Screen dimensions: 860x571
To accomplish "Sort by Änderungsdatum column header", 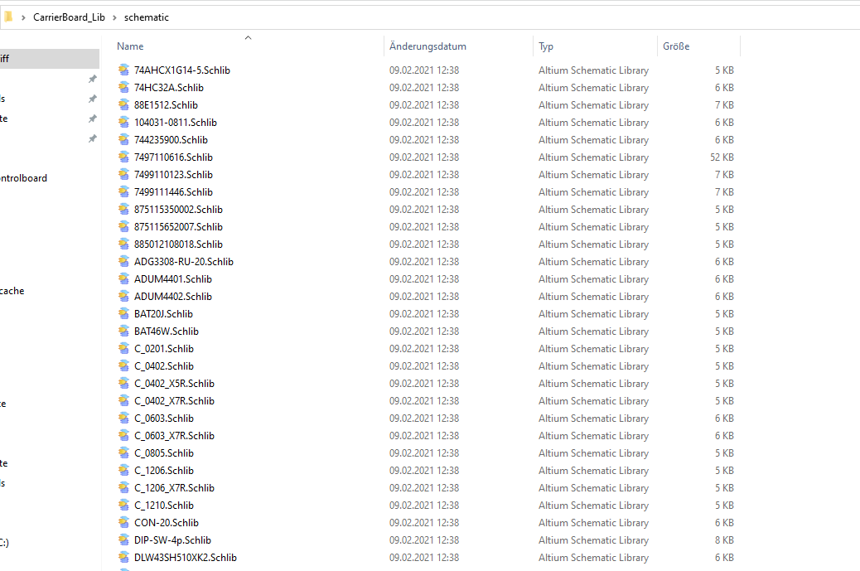I will (x=428, y=46).
